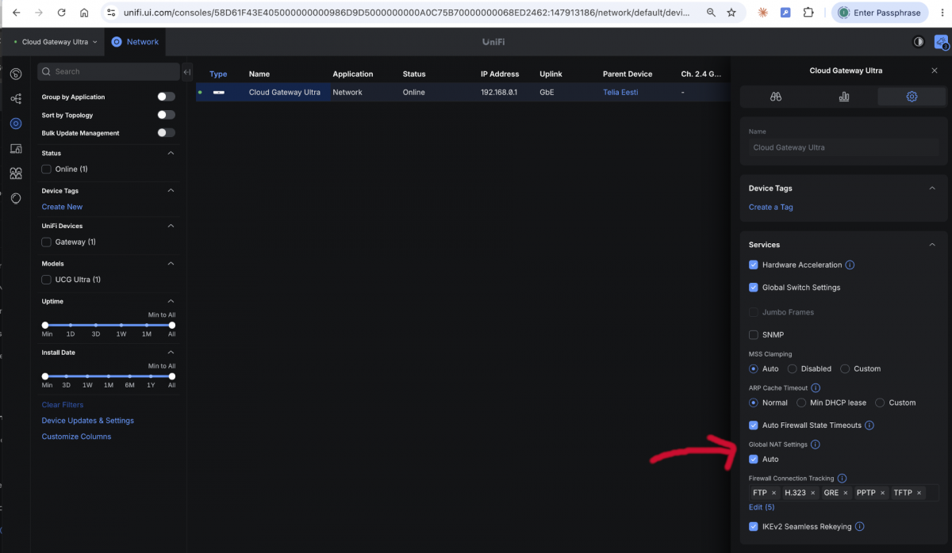
Task: Show info for Firewall Connection Tracking
Action: (x=842, y=479)
